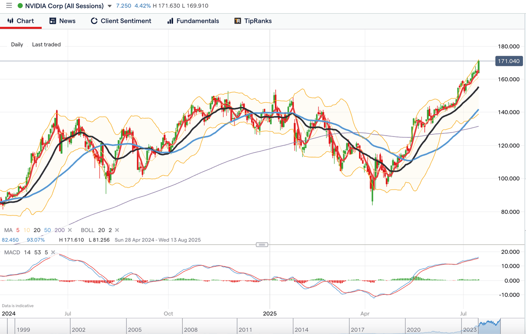Screen dimensions: 526x334
Task: Click the 100.000 price axis label
Action: pyautogui.click(x=509, y=179)
